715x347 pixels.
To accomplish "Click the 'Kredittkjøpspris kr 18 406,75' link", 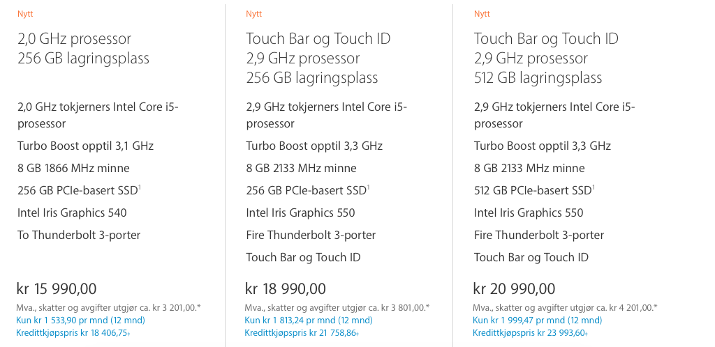I will coord(73,333).
